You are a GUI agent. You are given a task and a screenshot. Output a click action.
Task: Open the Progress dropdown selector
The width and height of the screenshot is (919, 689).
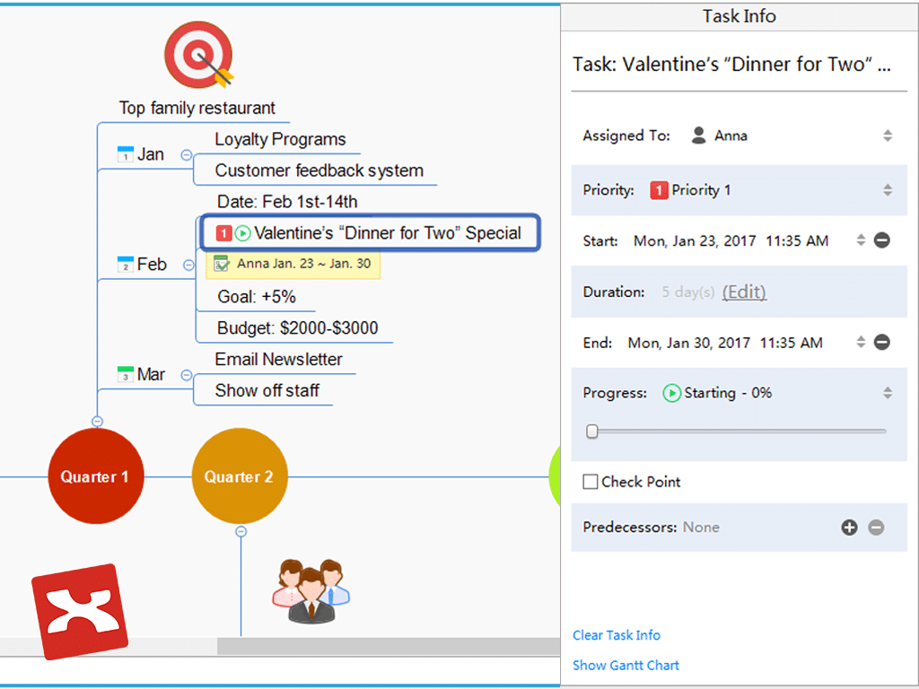887,393
